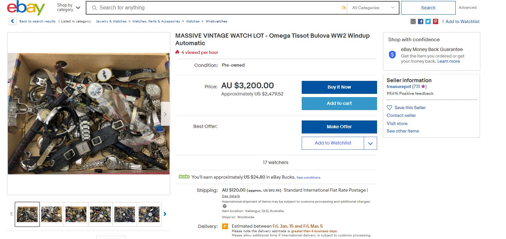Open Shop by category dropdown
This screenshot has width=506, height=239.
69,7
